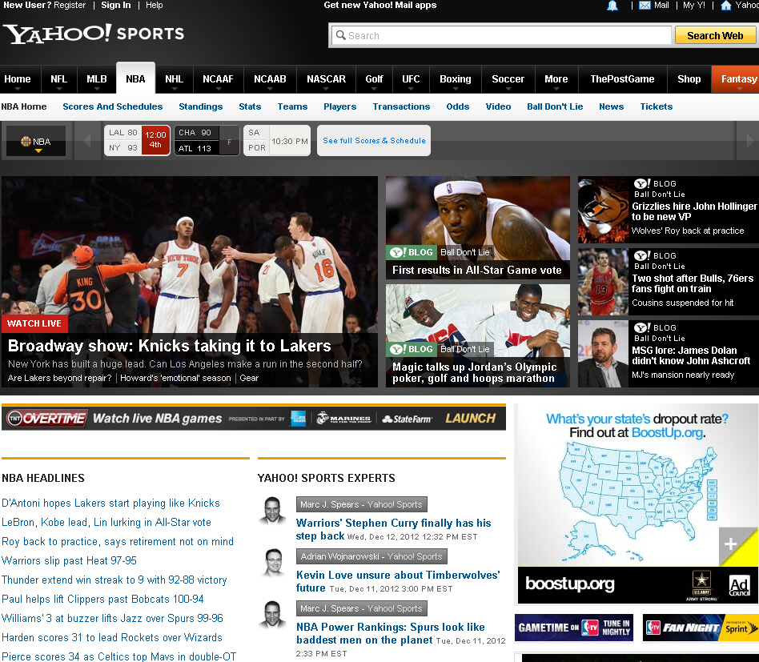Expand the MLB menu dropdown
This screenshot has width=759, height=662.
tap(96, 90)
